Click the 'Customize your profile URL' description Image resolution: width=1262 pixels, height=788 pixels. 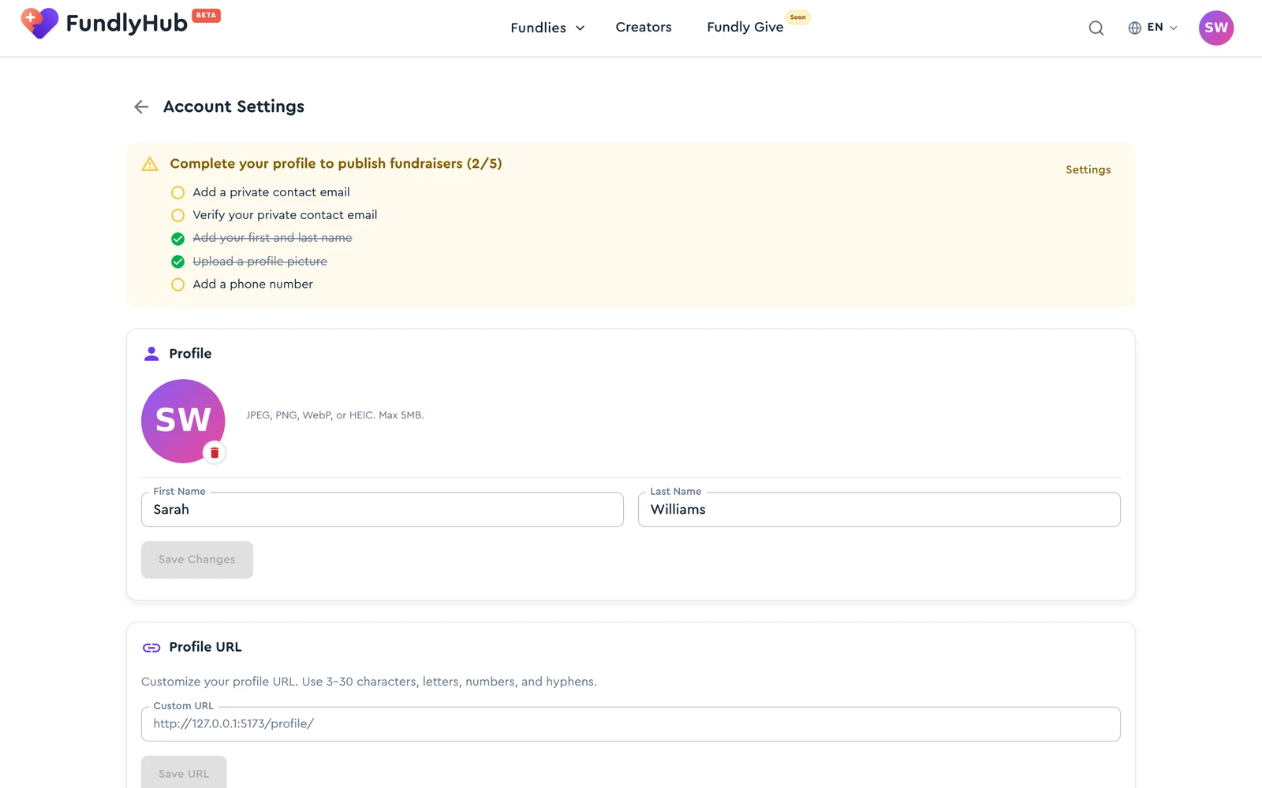[368, 682]
